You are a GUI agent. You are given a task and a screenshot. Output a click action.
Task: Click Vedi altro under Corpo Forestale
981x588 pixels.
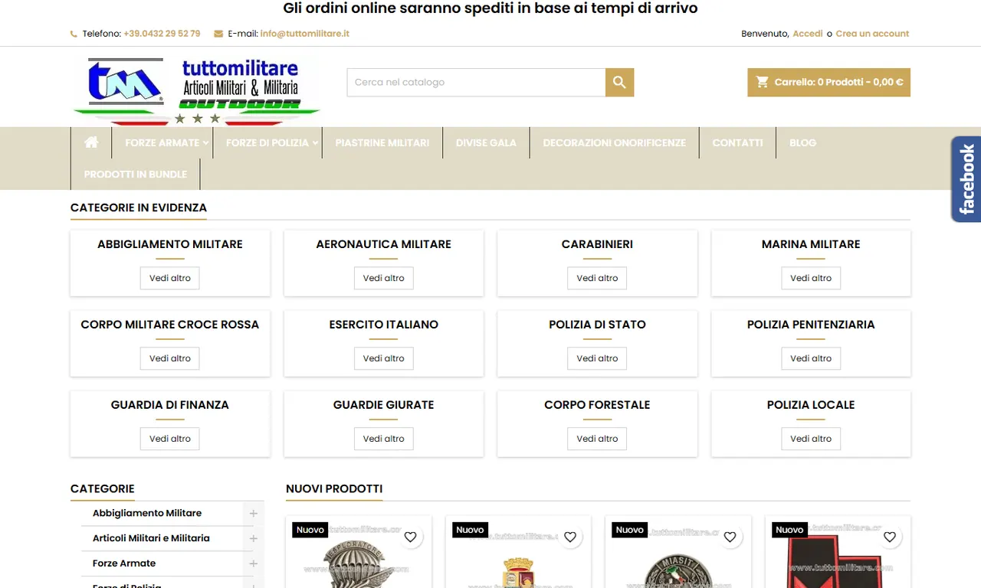pos(597,439)
